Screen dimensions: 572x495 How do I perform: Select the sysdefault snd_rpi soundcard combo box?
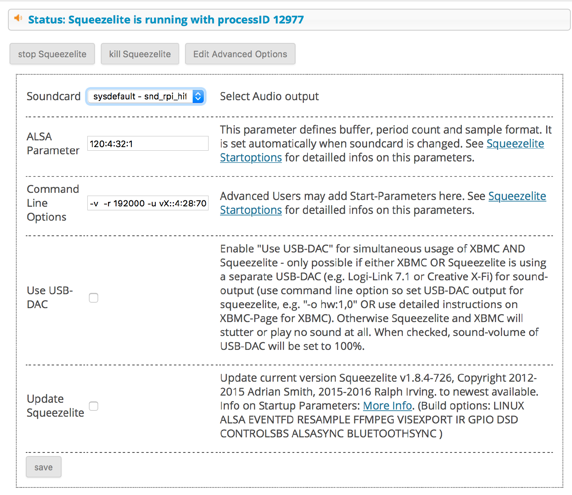tap(146, 96)
